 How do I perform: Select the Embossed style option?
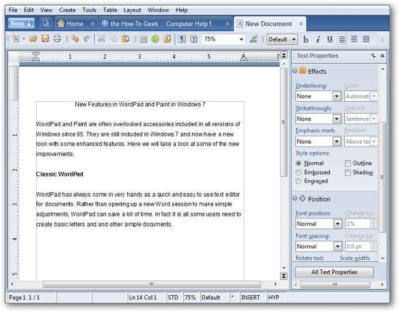(x=300, y=172)
